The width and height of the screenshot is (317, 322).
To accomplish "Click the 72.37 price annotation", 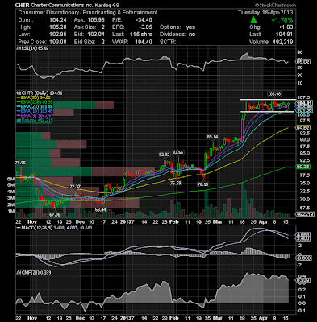I will [x=75, y=186].
